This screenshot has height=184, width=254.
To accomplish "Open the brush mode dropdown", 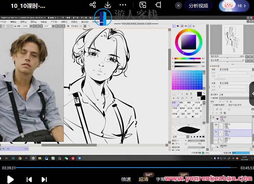I will click(x=178, y=136).
